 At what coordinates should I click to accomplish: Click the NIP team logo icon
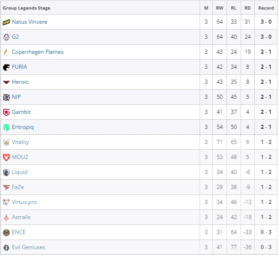(x=6, y=97)
